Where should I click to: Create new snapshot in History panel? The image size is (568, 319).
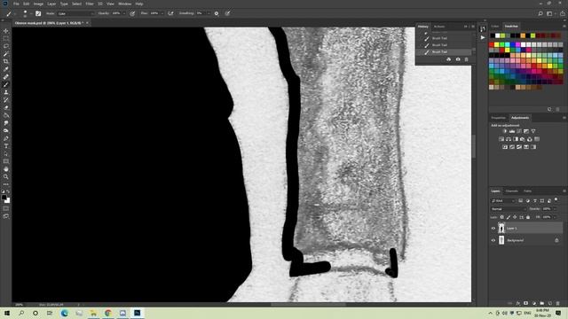458,59
